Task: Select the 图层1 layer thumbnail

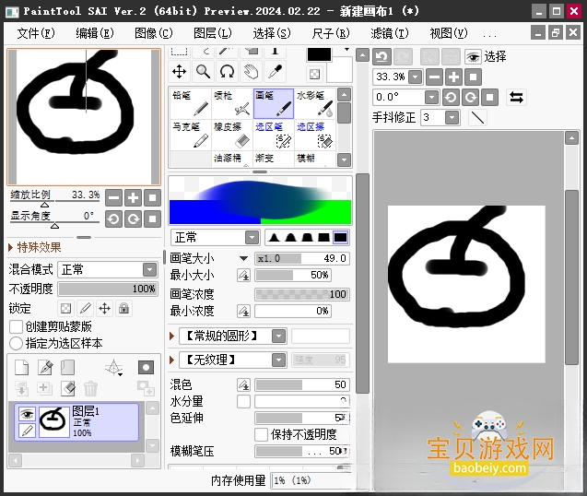Action: (x=54, y=420)
